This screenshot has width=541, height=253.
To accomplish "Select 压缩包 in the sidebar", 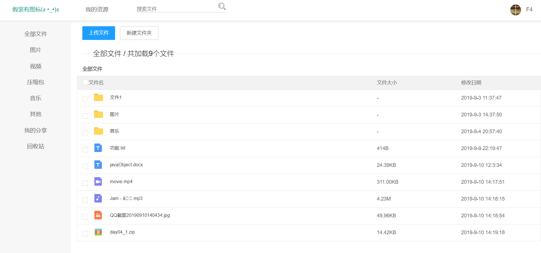I will click(36, 82).
